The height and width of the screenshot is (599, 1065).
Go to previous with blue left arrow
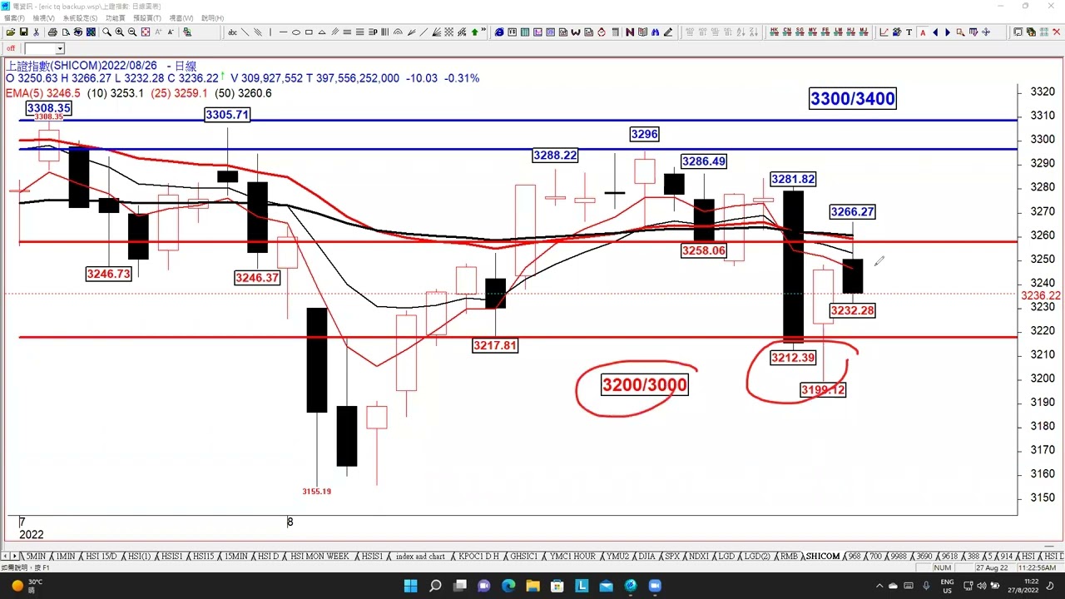935,32
